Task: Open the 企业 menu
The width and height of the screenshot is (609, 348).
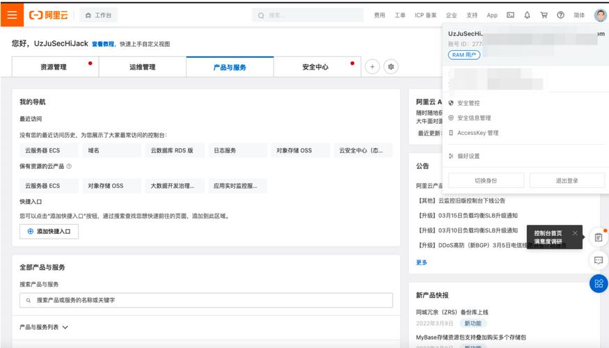Action: click(x=451, y=15)
